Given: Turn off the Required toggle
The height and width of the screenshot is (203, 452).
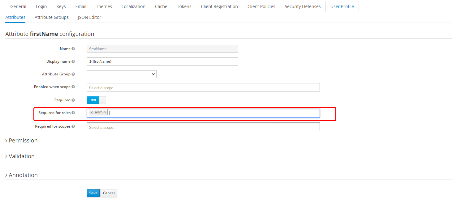Looking at the screenshot, I should coord(96,100).
